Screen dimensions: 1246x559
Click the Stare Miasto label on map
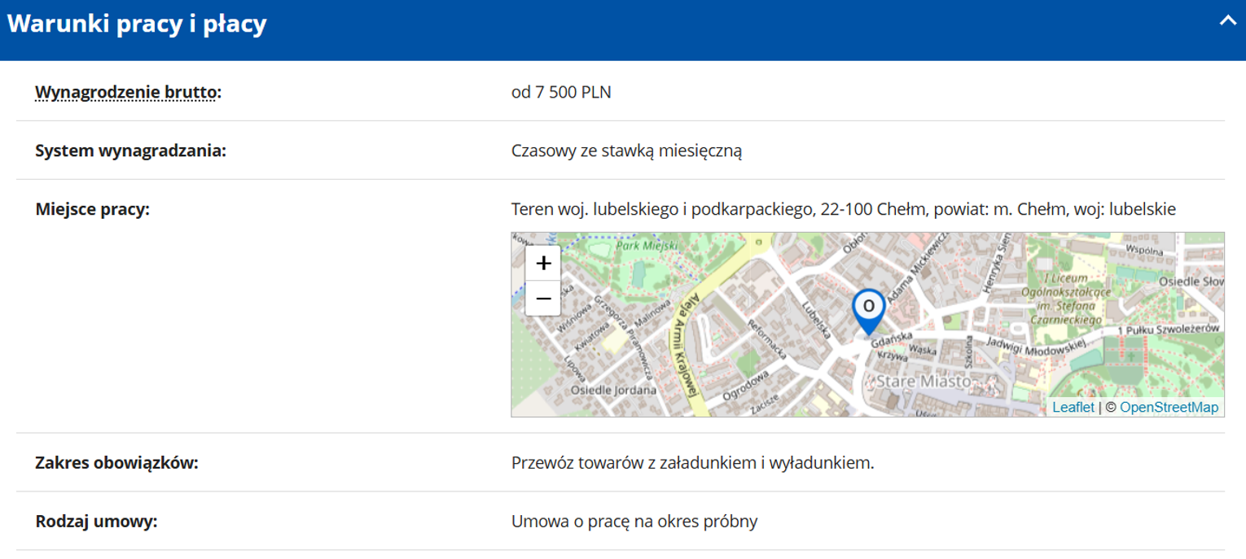tap(923, 381)
